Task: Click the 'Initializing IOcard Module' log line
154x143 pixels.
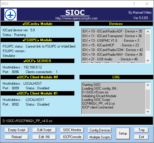Action: (99, 96)
